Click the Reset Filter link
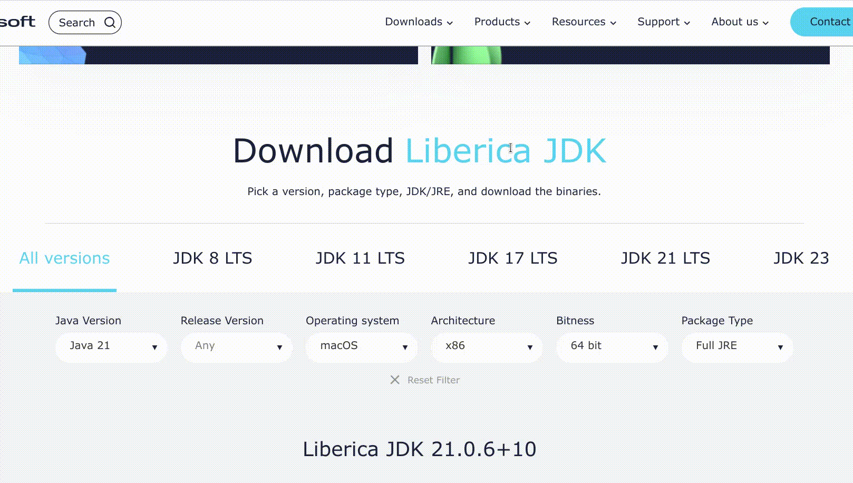Screen dimensions: 853x483 click(433, 380)
